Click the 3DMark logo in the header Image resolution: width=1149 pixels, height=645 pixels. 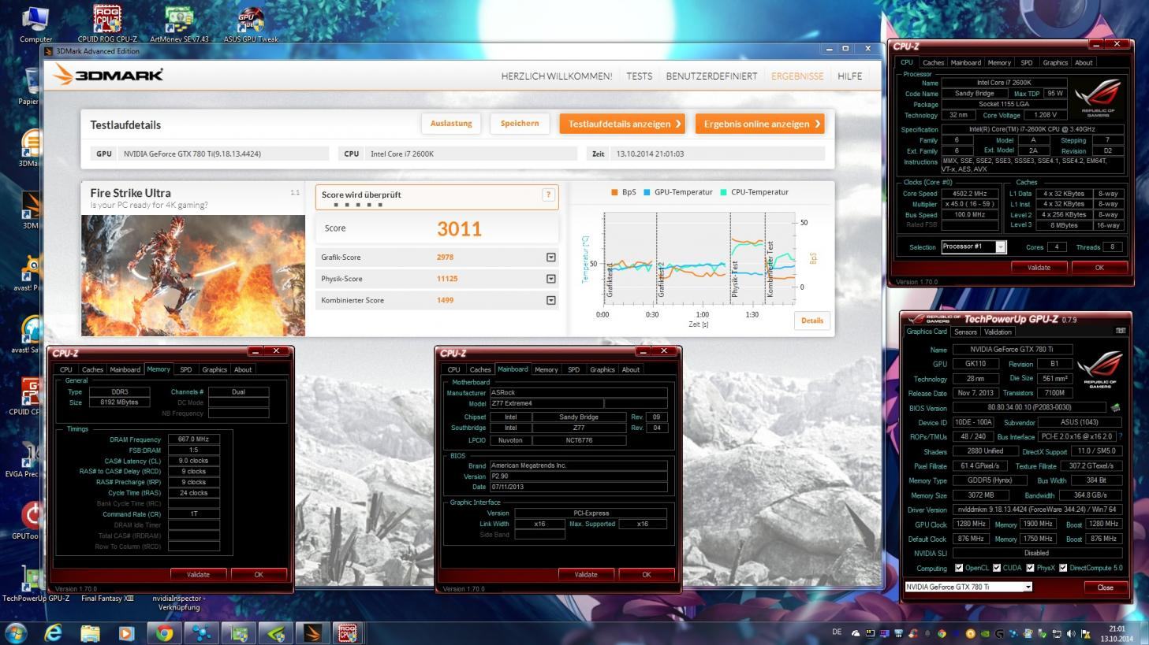[x=108, y=75]
